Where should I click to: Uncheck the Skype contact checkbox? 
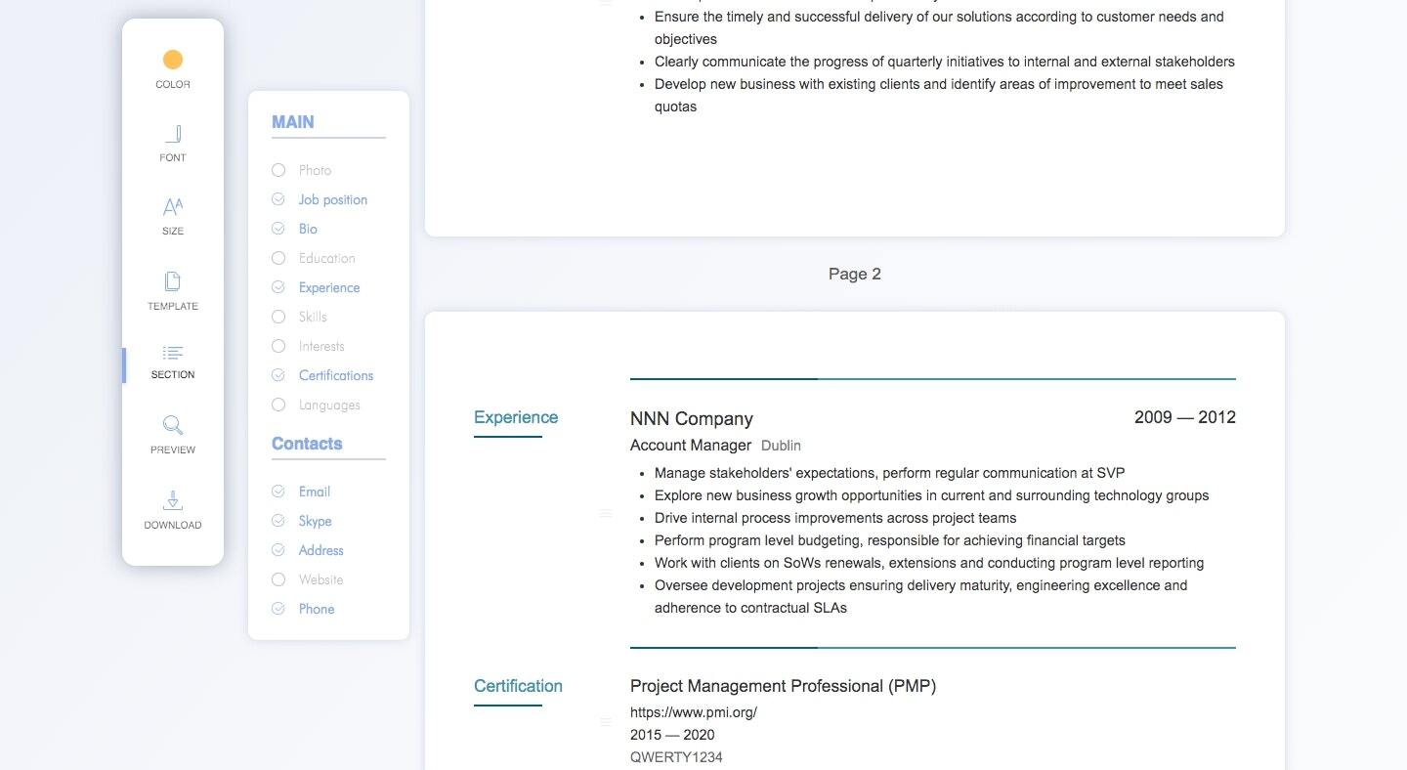pos(278,521)
